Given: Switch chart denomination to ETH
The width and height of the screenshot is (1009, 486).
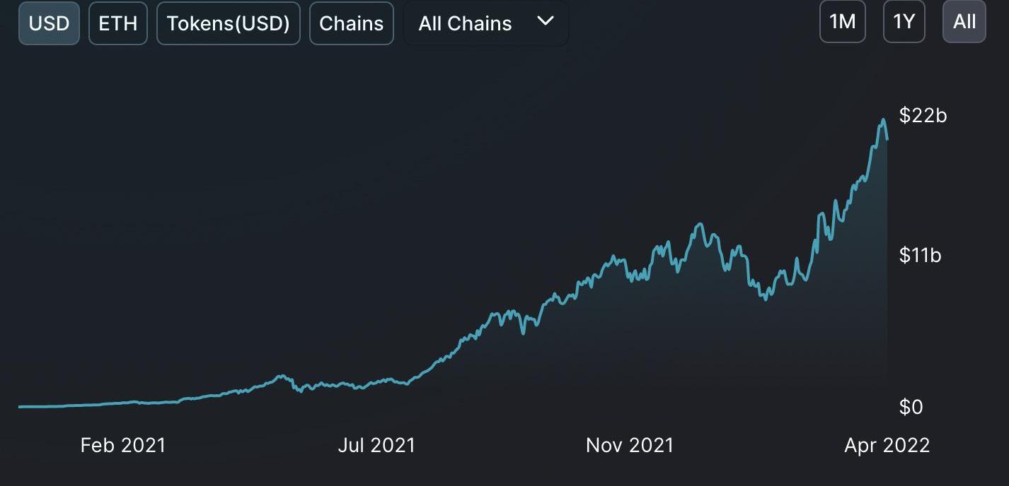Looking at the screenshot, I should [117, 23].
